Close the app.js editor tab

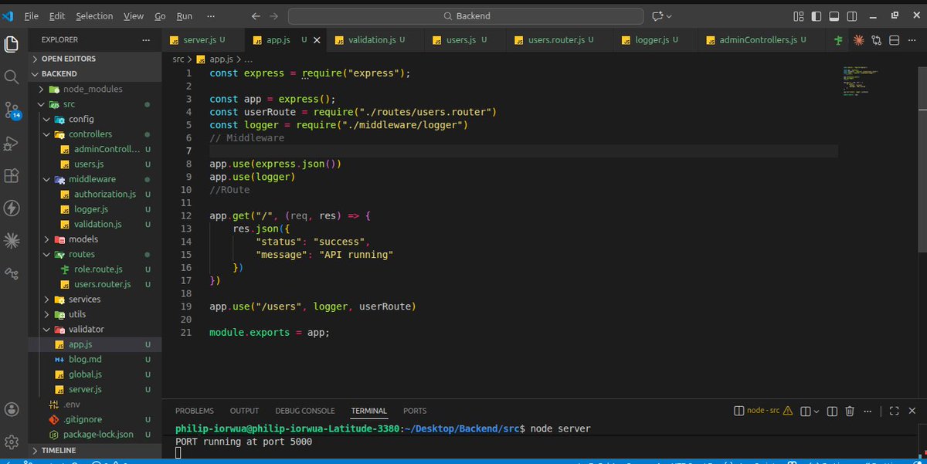(x=315, y=39)
